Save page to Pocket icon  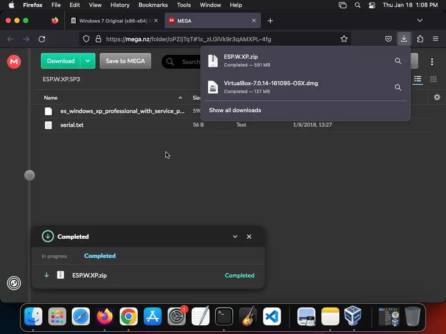click(x=388, y=39)
